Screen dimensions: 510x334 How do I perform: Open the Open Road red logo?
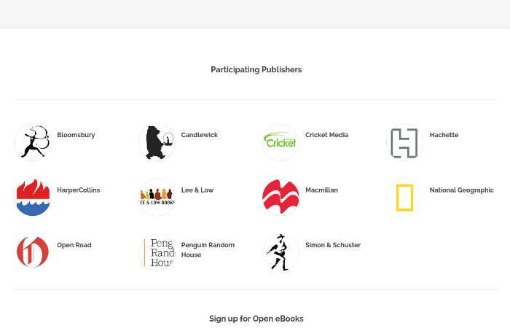pyautogui.click(x=33, y=252)
